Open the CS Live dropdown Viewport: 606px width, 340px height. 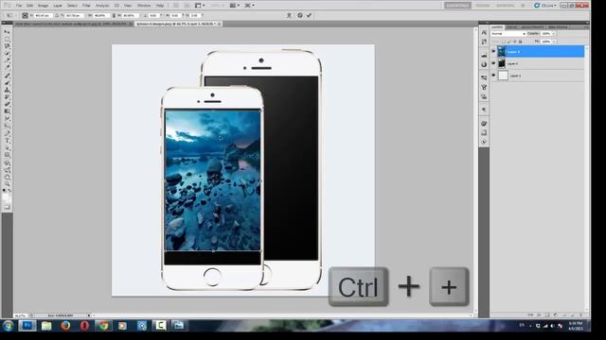(x=546, y=6)
